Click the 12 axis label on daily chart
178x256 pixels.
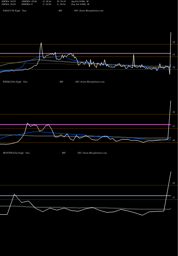pos(174,42)
